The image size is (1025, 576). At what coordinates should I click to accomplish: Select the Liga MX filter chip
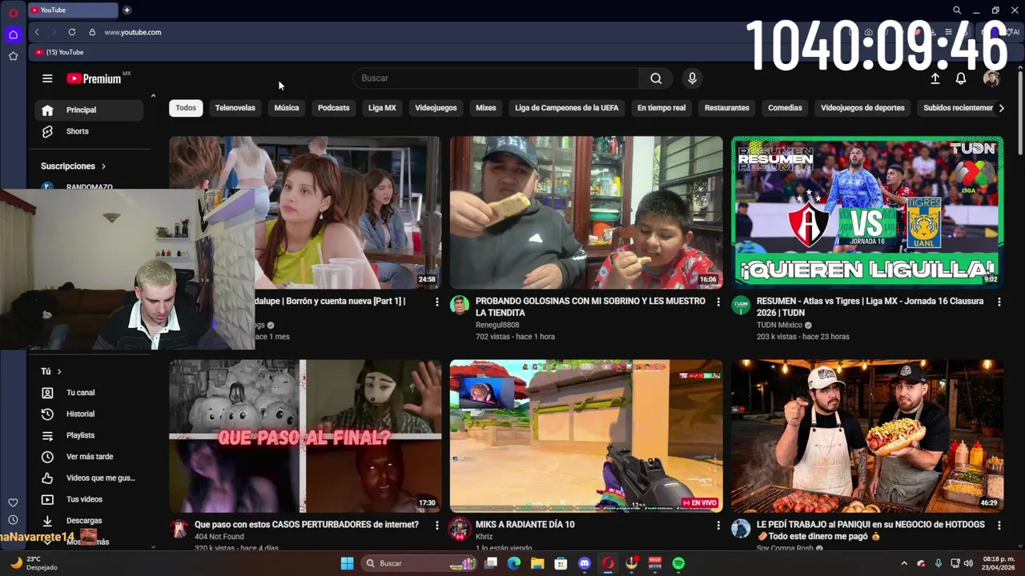382,108
